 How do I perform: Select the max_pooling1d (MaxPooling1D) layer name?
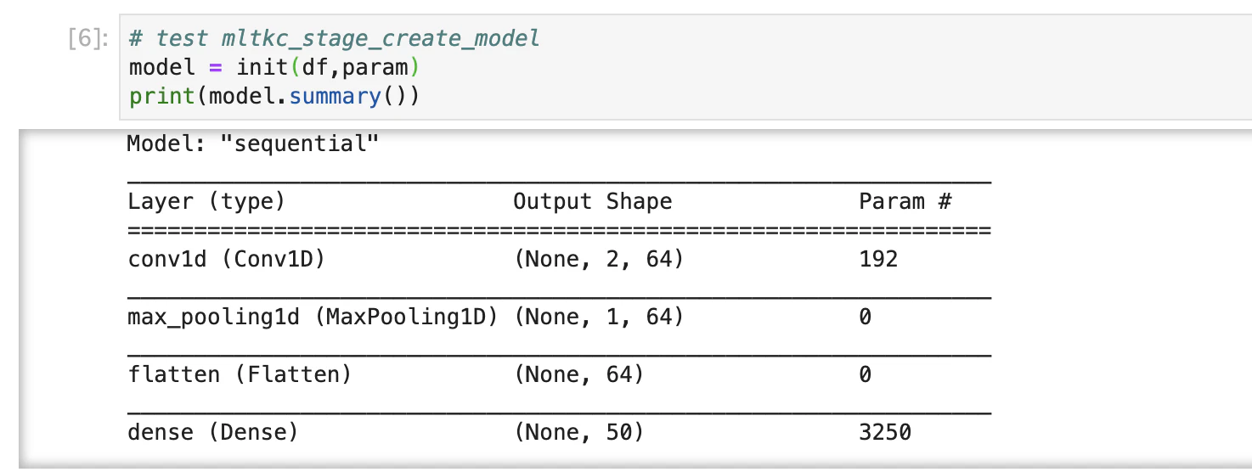click(313, 317)
